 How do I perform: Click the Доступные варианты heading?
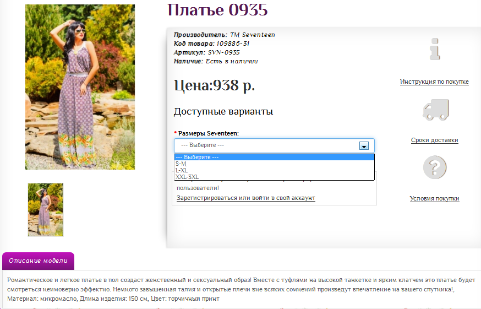pos(223,111)
